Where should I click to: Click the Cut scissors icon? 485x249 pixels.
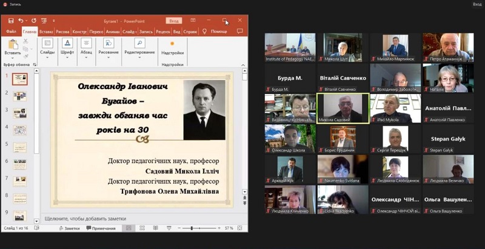point(25,41)
